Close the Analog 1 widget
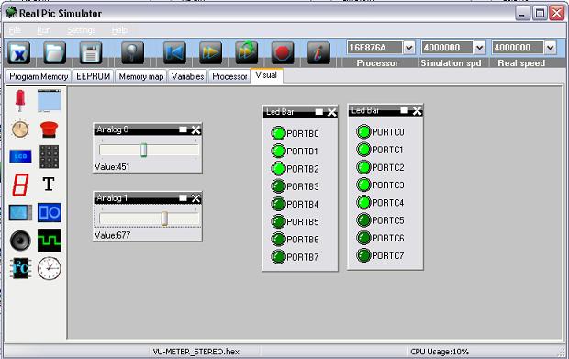This screenshot has width=569, height=359. pyautogui.click(x=195, y=197)
